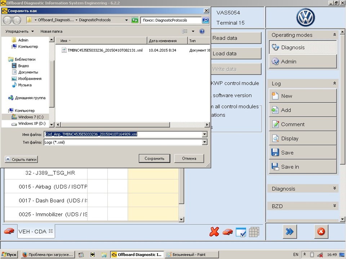Open the Пуск start button
The height and width of the screenshot is (259, 346).
point(9,255)
